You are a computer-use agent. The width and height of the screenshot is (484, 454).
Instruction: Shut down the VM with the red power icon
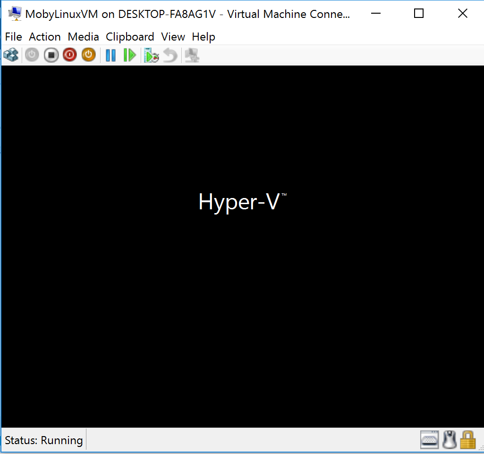tap(69, 55)
